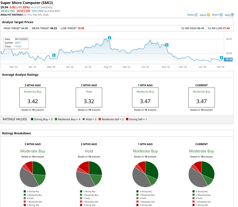Click the SMCI symbol link in the chart tooltip
Viewport: 238px width, 207px height.
point(18,43)
